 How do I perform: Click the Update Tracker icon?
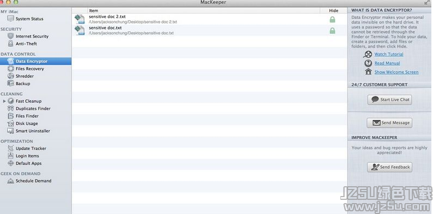click(10, 148)
